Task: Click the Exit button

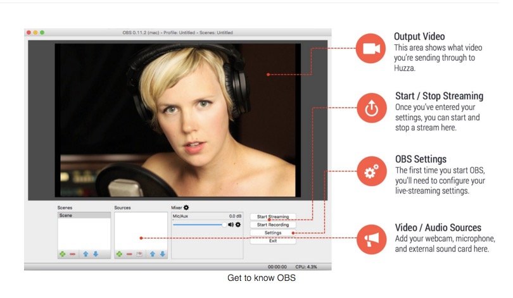Action: point(272,241)
